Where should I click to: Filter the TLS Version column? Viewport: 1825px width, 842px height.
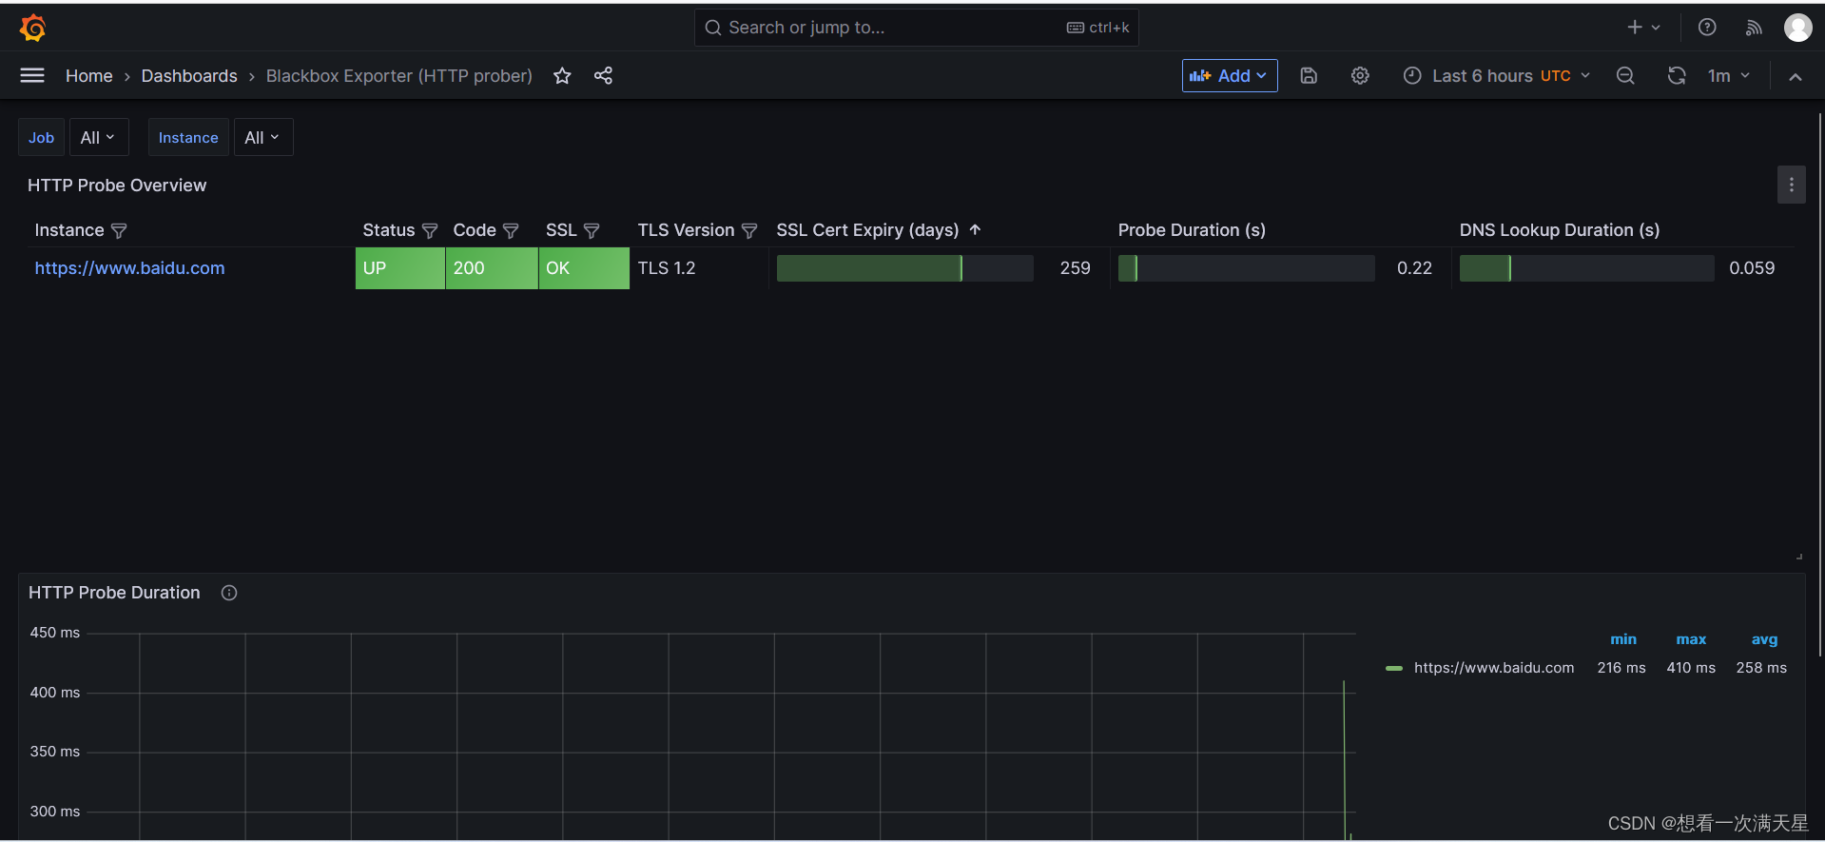point(749,230)
